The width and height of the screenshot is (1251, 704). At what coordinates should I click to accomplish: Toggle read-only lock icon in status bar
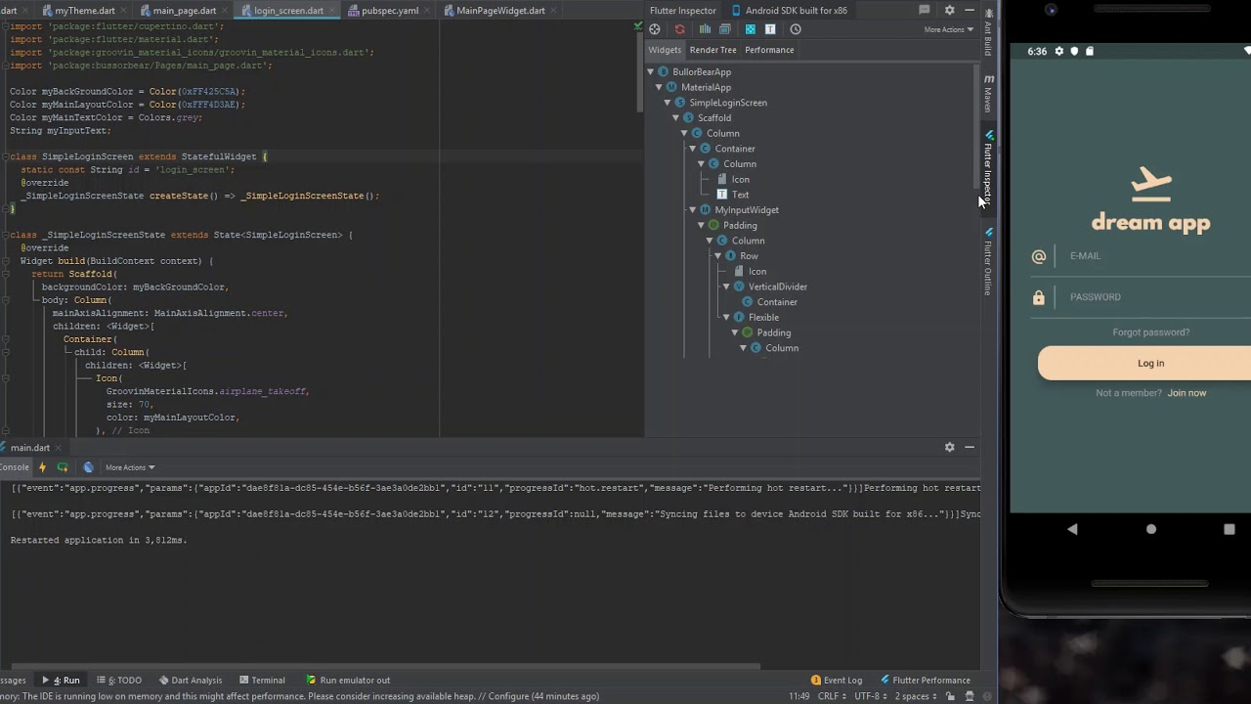coord(950,696)
